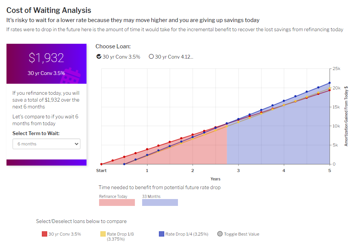Click the red data point at Start
The width and height of the screenshot is (354, 247).
[101, 164]
